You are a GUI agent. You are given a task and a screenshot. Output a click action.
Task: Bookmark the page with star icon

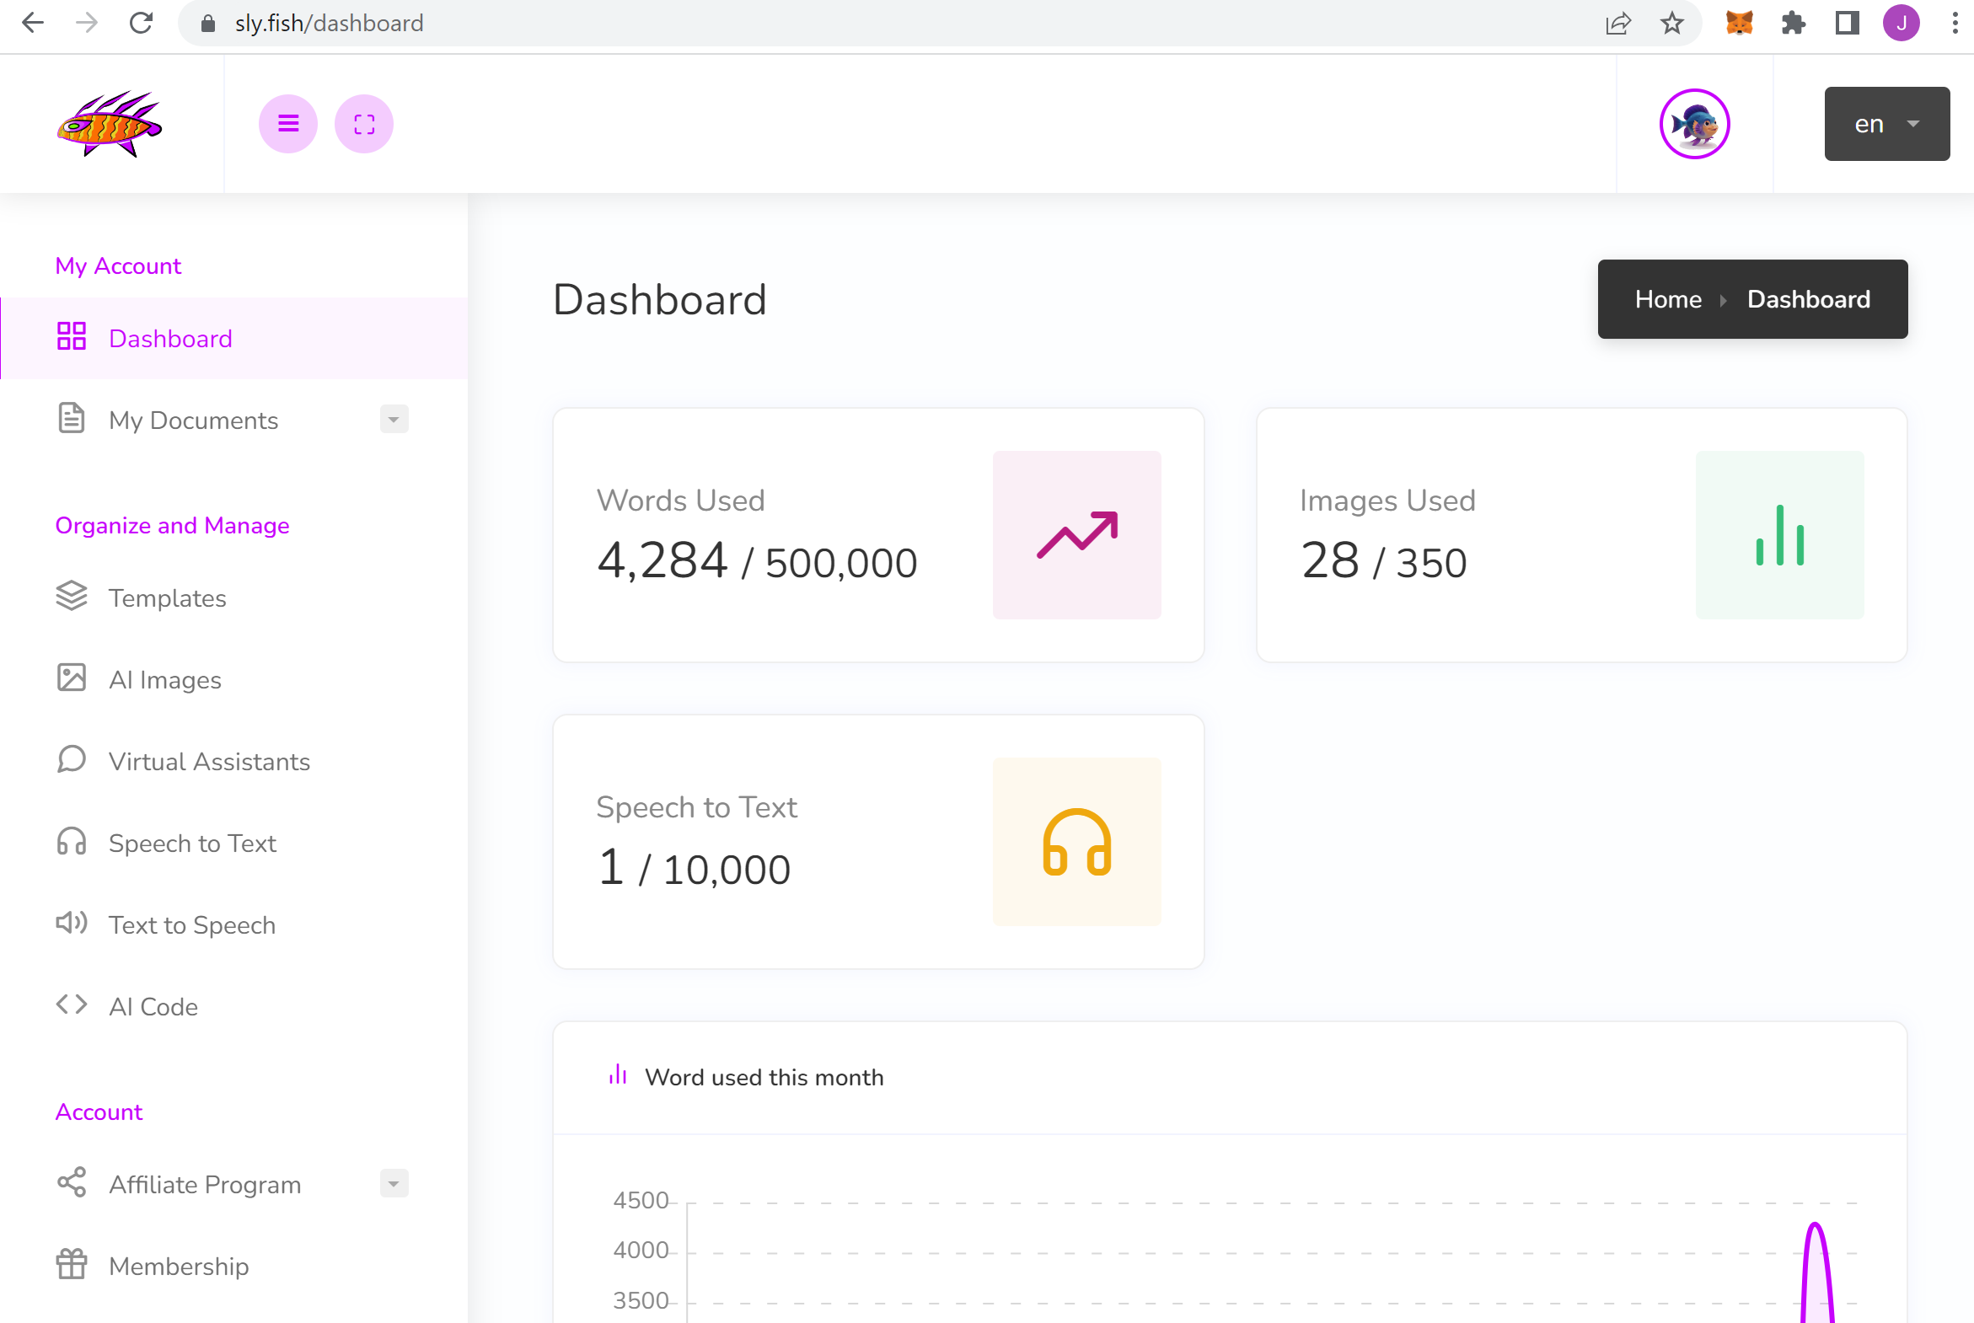pos(1671,23)
